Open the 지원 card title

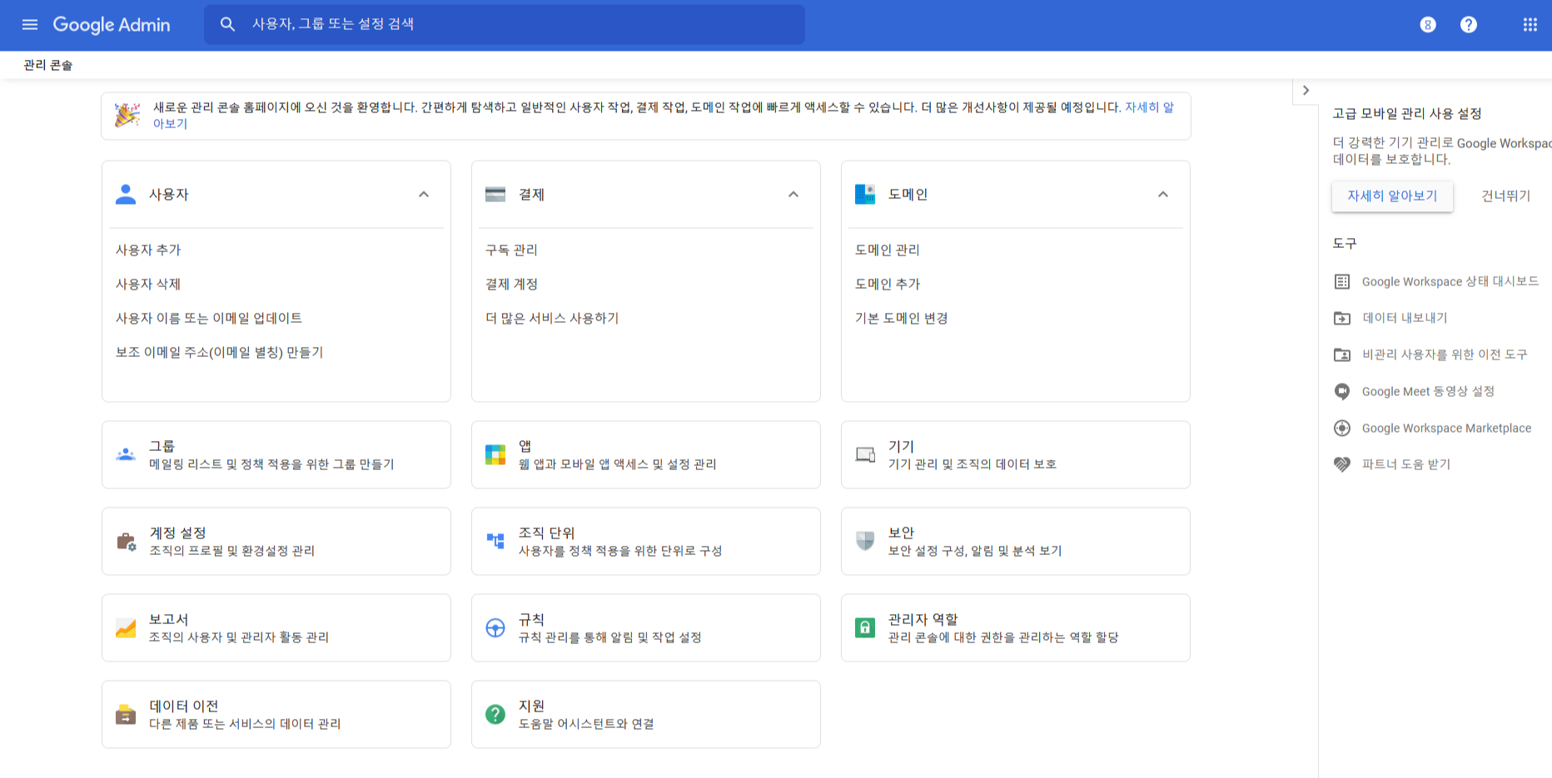point(531,706)
